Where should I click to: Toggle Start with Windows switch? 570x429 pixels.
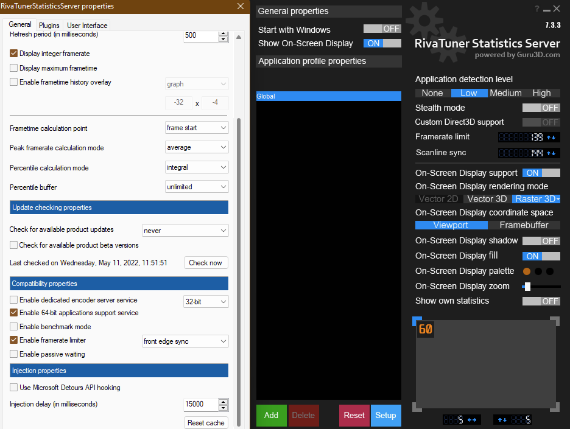click(x=382, y=29)
